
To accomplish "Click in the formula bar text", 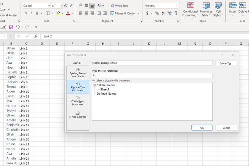I will tap(47, 36).
